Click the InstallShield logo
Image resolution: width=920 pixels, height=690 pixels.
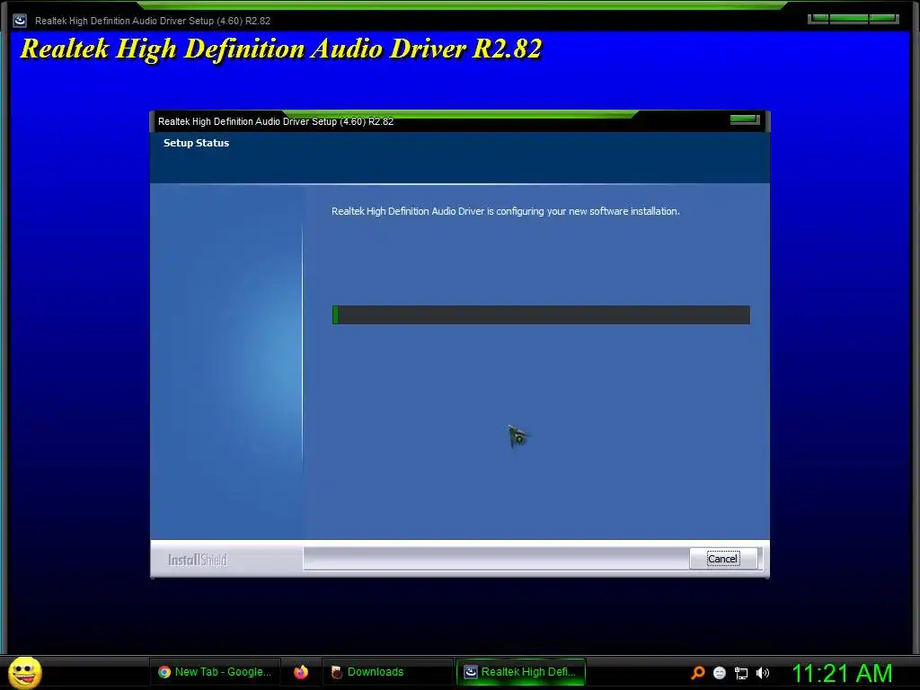pyautogui.click(x=197, y=560)
